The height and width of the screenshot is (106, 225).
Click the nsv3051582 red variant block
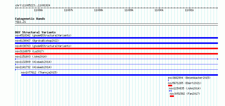point(172,96)
